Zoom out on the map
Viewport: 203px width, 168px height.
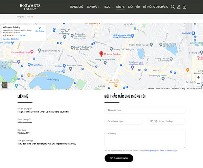(x=199, y=83)
